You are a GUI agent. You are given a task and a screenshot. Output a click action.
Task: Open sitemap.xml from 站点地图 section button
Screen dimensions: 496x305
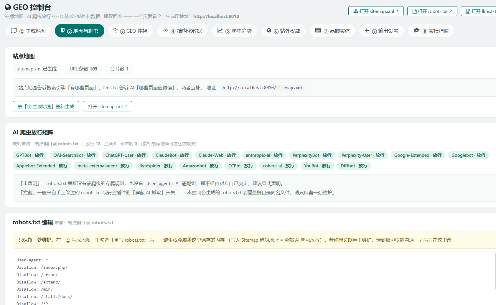coord(108,106)
